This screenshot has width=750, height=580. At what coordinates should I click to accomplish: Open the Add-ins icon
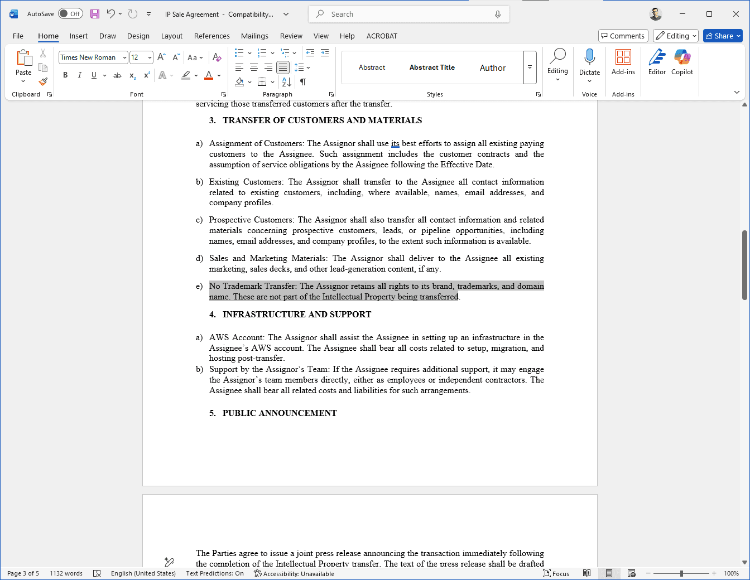coord(623,57)
